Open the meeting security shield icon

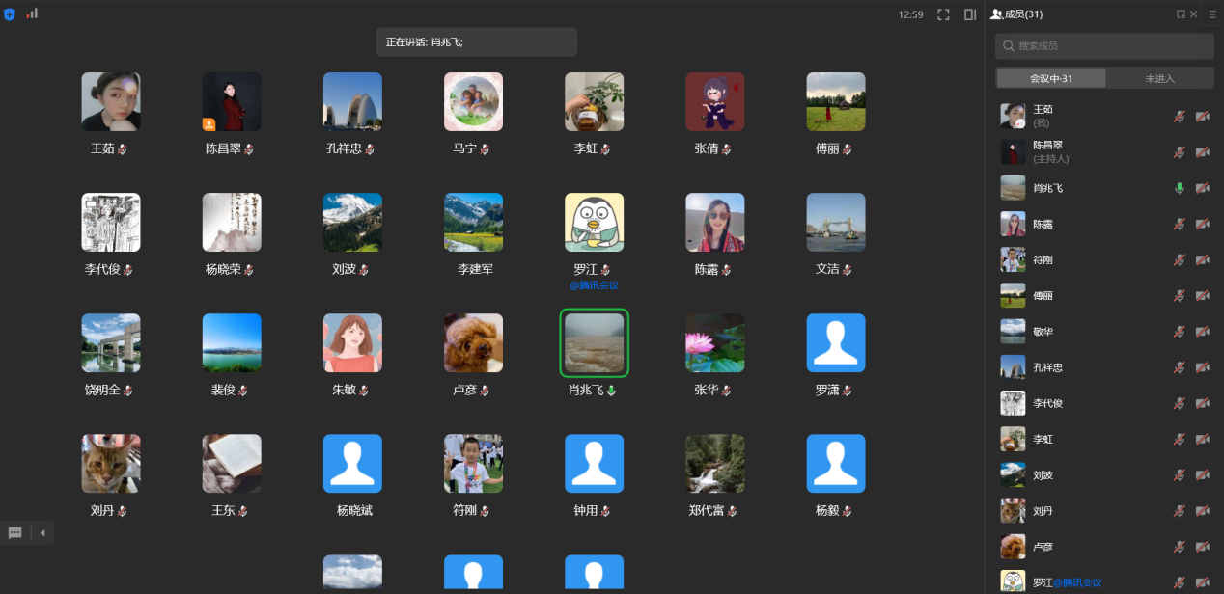click(10, 13)
